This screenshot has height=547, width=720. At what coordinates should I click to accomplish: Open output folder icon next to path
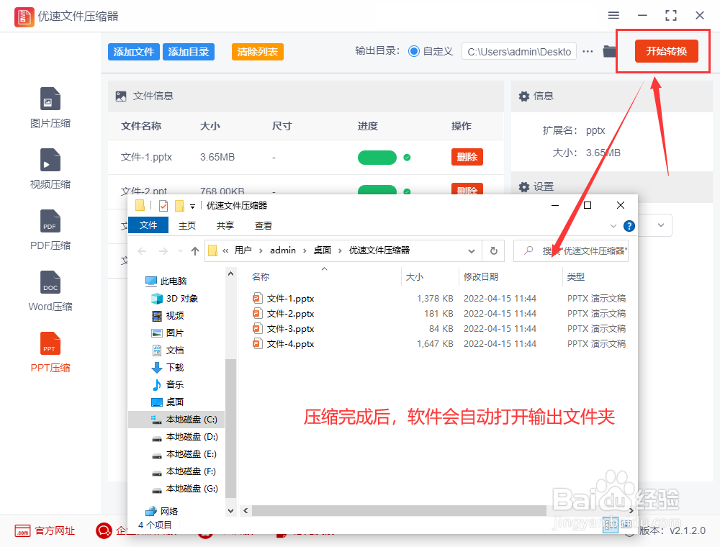[609, 51]
